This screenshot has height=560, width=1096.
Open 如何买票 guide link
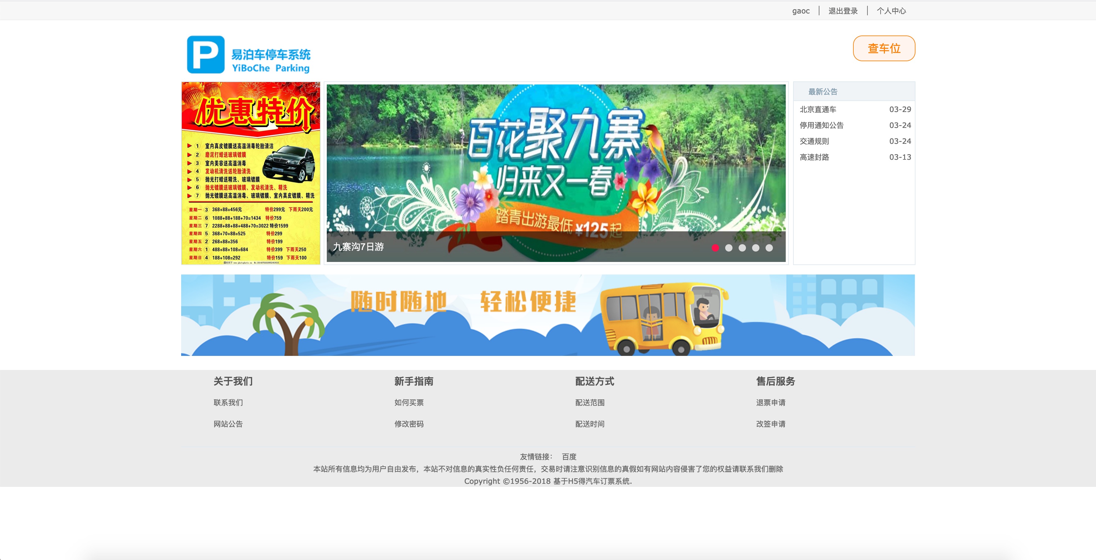pos(409,402)
